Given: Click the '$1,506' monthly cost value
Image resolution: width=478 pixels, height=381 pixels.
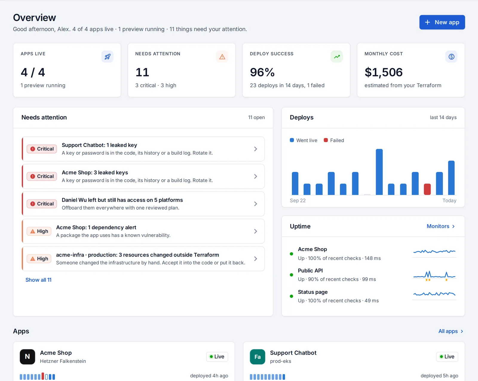Looking at the screenshot, I should click(384, 72).
